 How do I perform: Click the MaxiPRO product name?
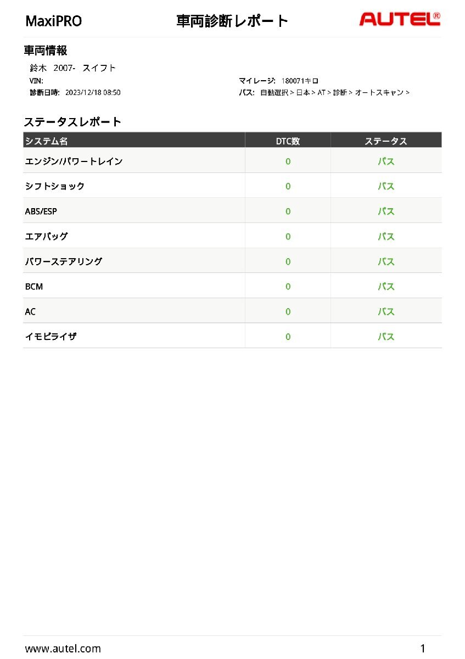click(x=54, y=21)
